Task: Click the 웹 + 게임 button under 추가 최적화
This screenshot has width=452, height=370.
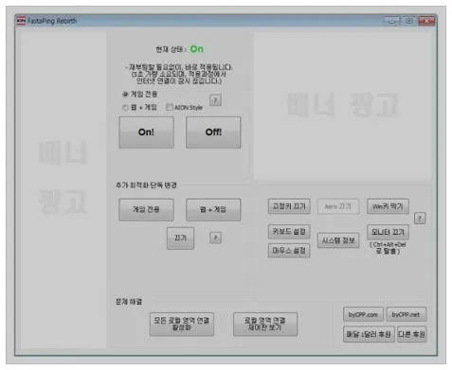Action: pos(213,209)
